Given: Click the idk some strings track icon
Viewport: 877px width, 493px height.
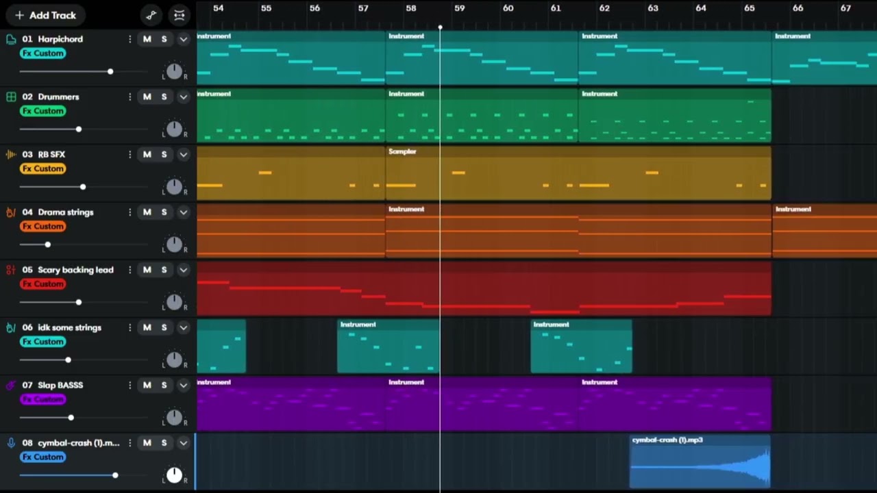Looking at the screenshot, I should [x=11, y=327].
